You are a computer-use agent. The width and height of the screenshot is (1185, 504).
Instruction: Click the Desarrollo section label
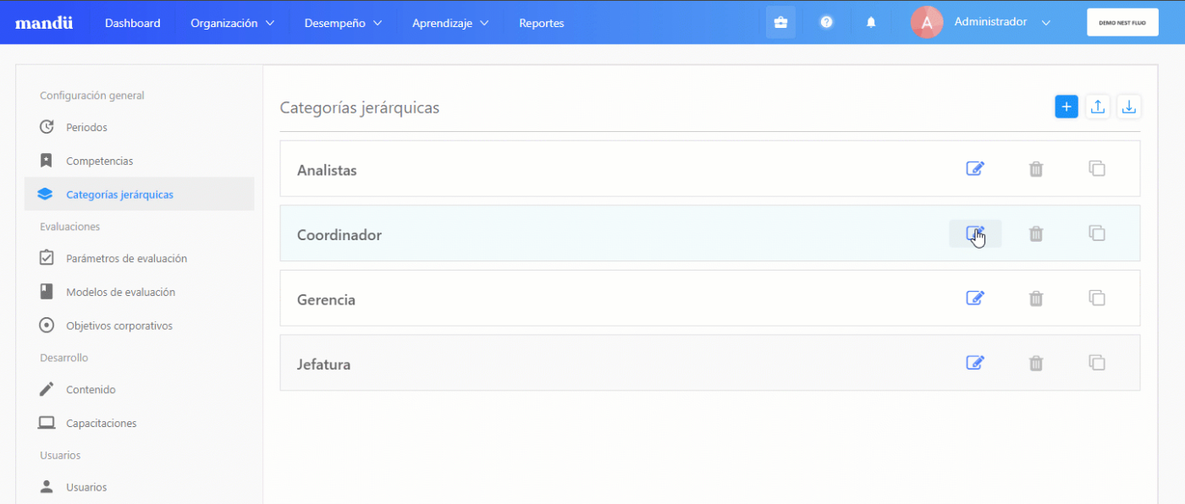(64, 358)
